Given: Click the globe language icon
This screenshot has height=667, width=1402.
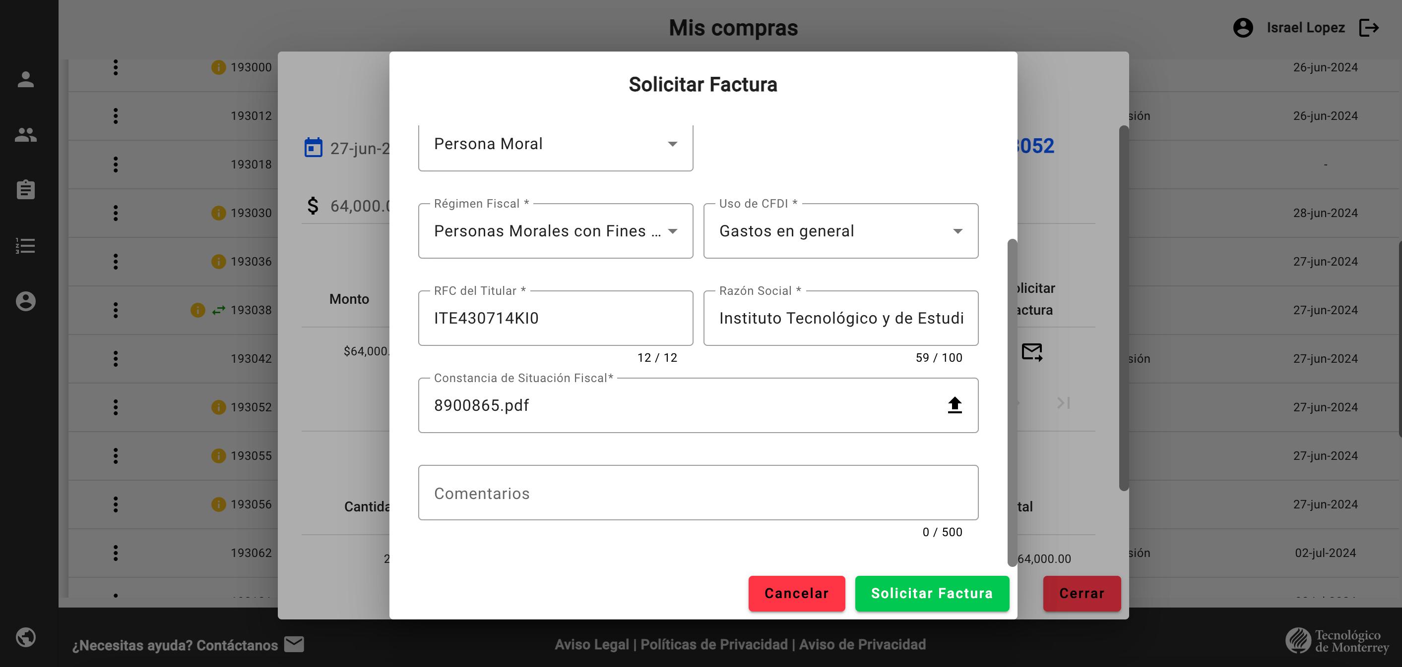Looking at the screenshot, I should 26,637.
